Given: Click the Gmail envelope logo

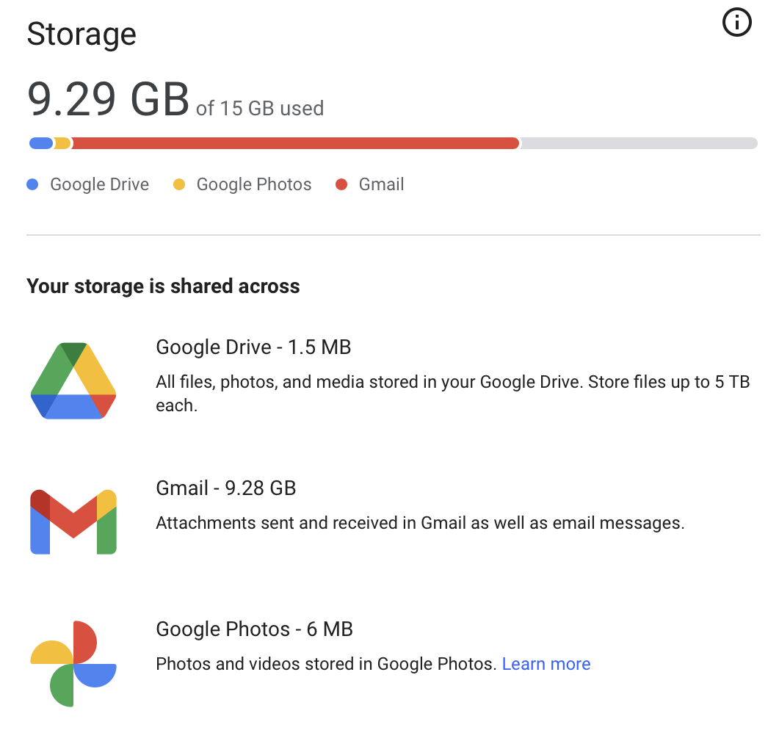Looking at the screenshot, I should click(73, 521).
